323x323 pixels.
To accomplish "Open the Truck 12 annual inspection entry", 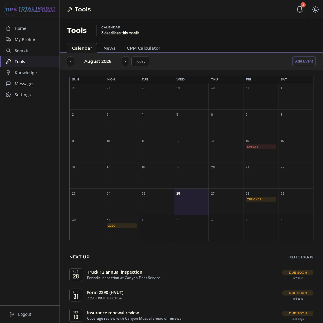I will coord(191,275).
